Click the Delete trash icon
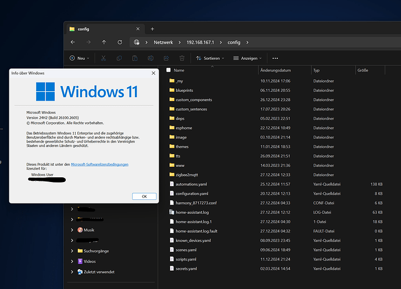Viewport: 401px width, 289px height. click(182, 58)
